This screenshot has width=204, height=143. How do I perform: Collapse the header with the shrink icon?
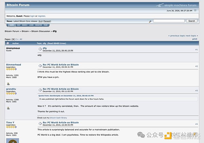[195, 11]
